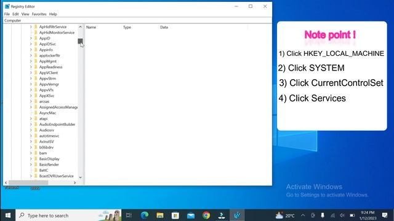Viewport: 394px width, 221px height.
Task: Open the notification center icon
Action: (385, 215)
